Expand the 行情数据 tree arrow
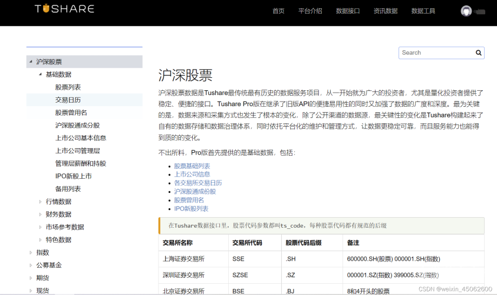The image size is (497, 295). point(40,201)
